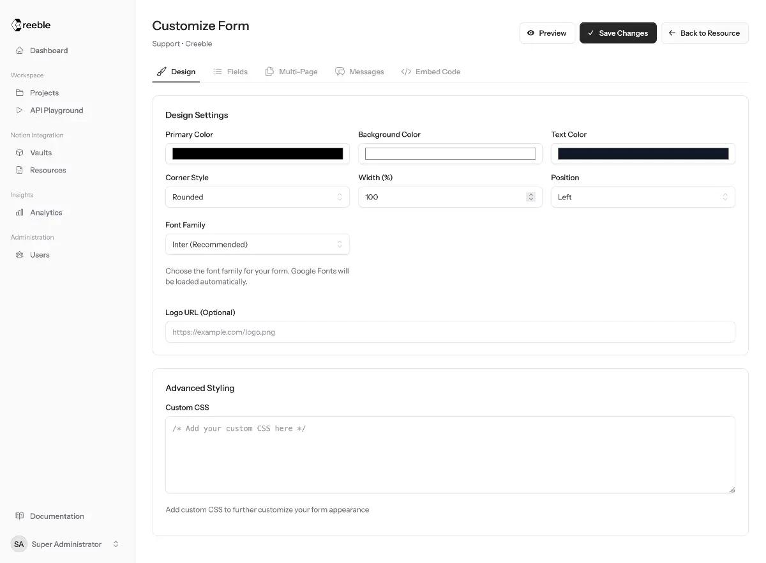Click the Creeble logo icon
766x563 pixels.
pos(17,26)
